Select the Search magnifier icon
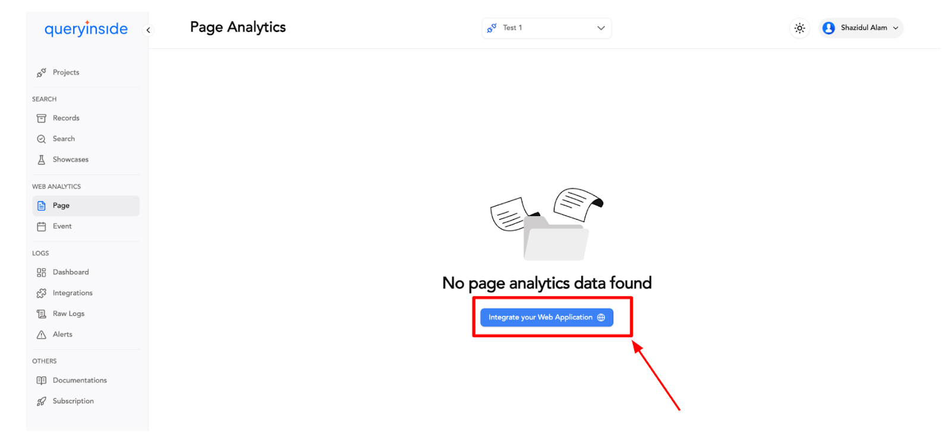951x444 pixels. [x=41, y=139]
